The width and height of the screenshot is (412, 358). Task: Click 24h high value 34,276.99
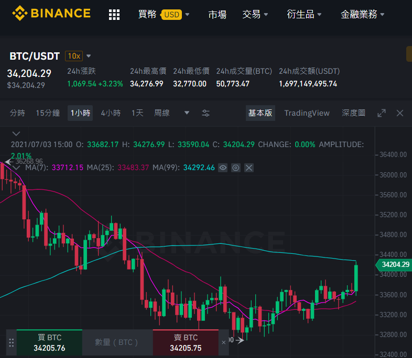[x=147, y=84]
